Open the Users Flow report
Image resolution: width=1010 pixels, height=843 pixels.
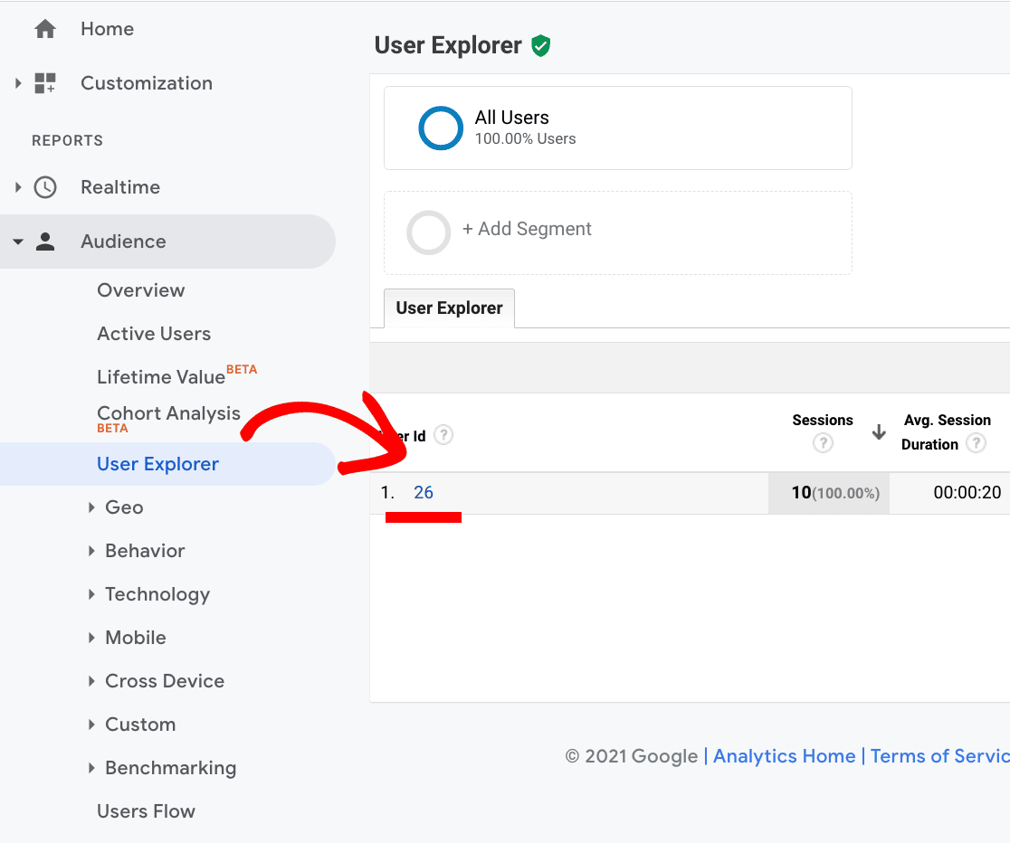(x=146, y=811)
